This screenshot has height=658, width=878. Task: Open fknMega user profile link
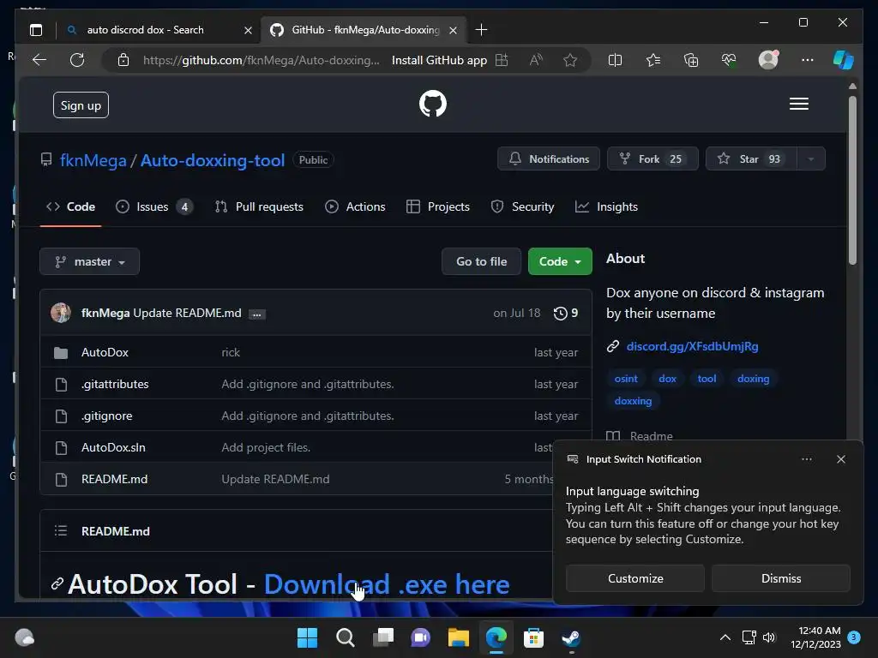pyautogui.click(x=93, y=160)
